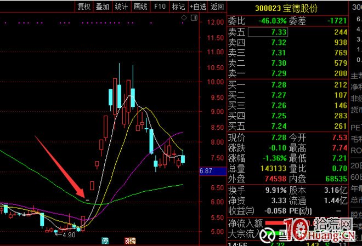Click the 净资 value 3.33
Viewport: 362px width, 246px height.
[279, 201]
